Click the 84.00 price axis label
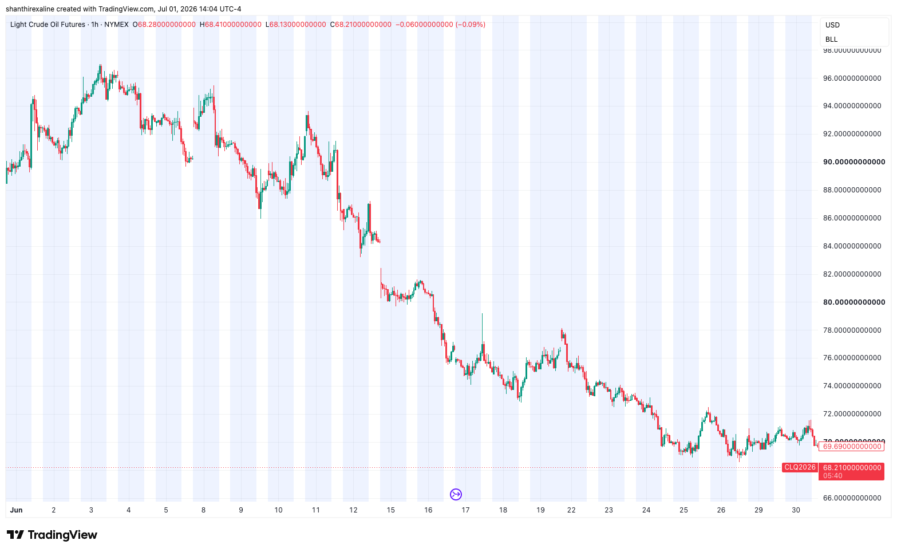 [x=852, y=246]
